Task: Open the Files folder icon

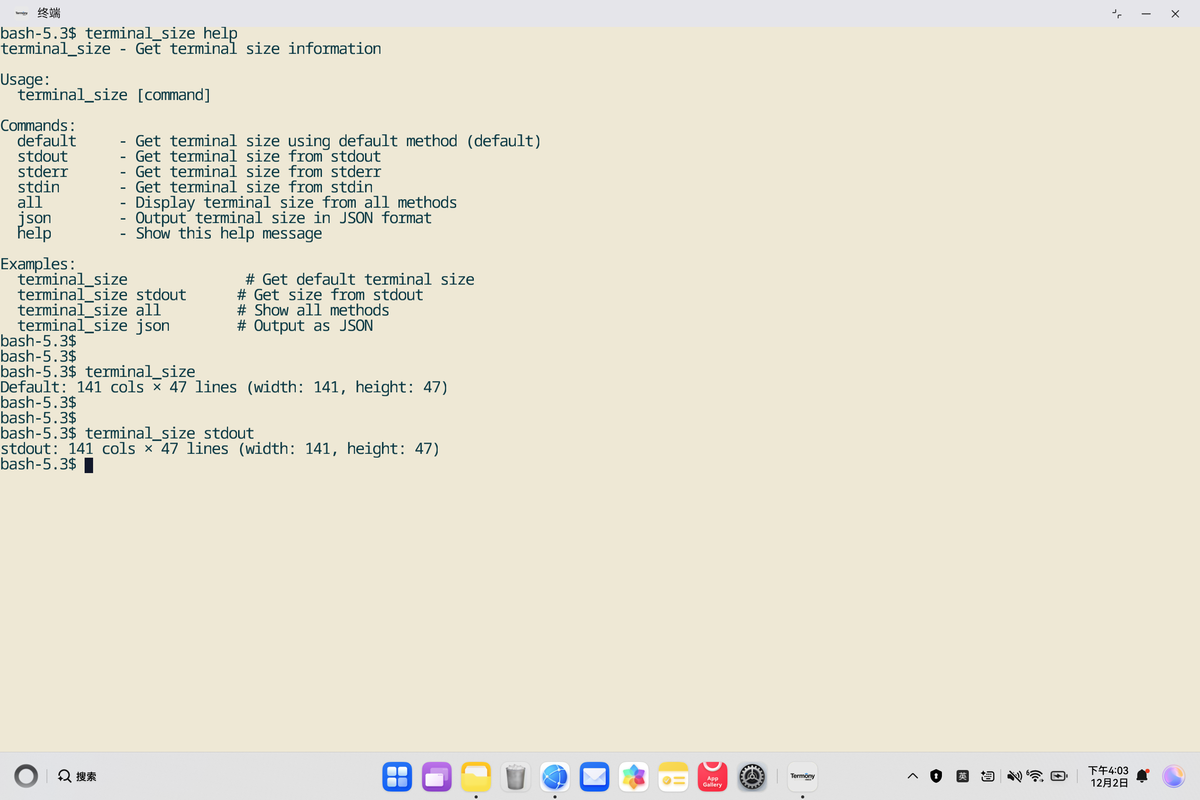Action: coord(475,777)
